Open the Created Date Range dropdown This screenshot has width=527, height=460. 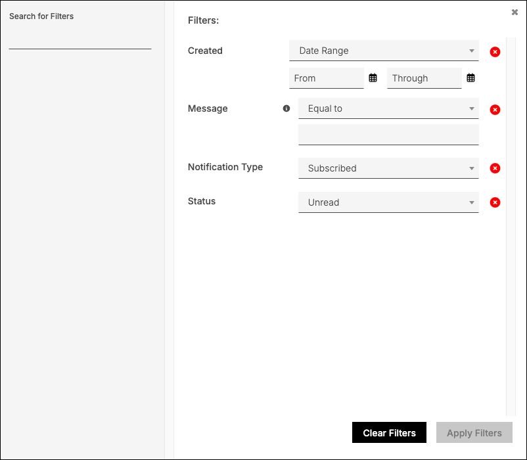(x=384, y=51)
